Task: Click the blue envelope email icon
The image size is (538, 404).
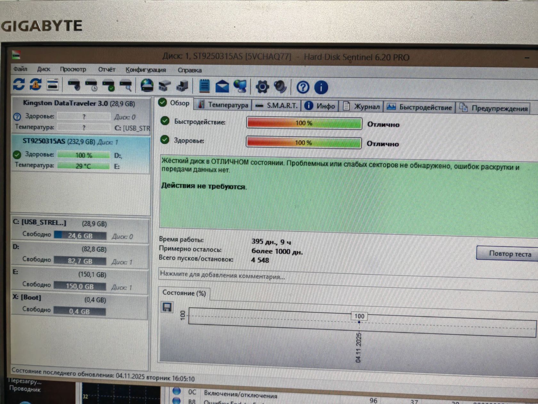Action: click(222, 87)
